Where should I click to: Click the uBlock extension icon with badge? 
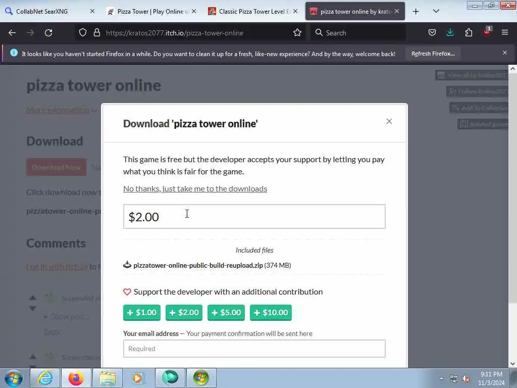click(x=487, y=32)
